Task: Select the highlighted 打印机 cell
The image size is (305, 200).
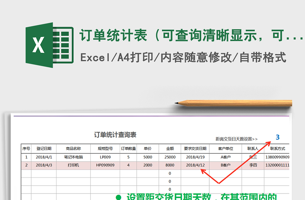Action: click(x=73, y=165)
